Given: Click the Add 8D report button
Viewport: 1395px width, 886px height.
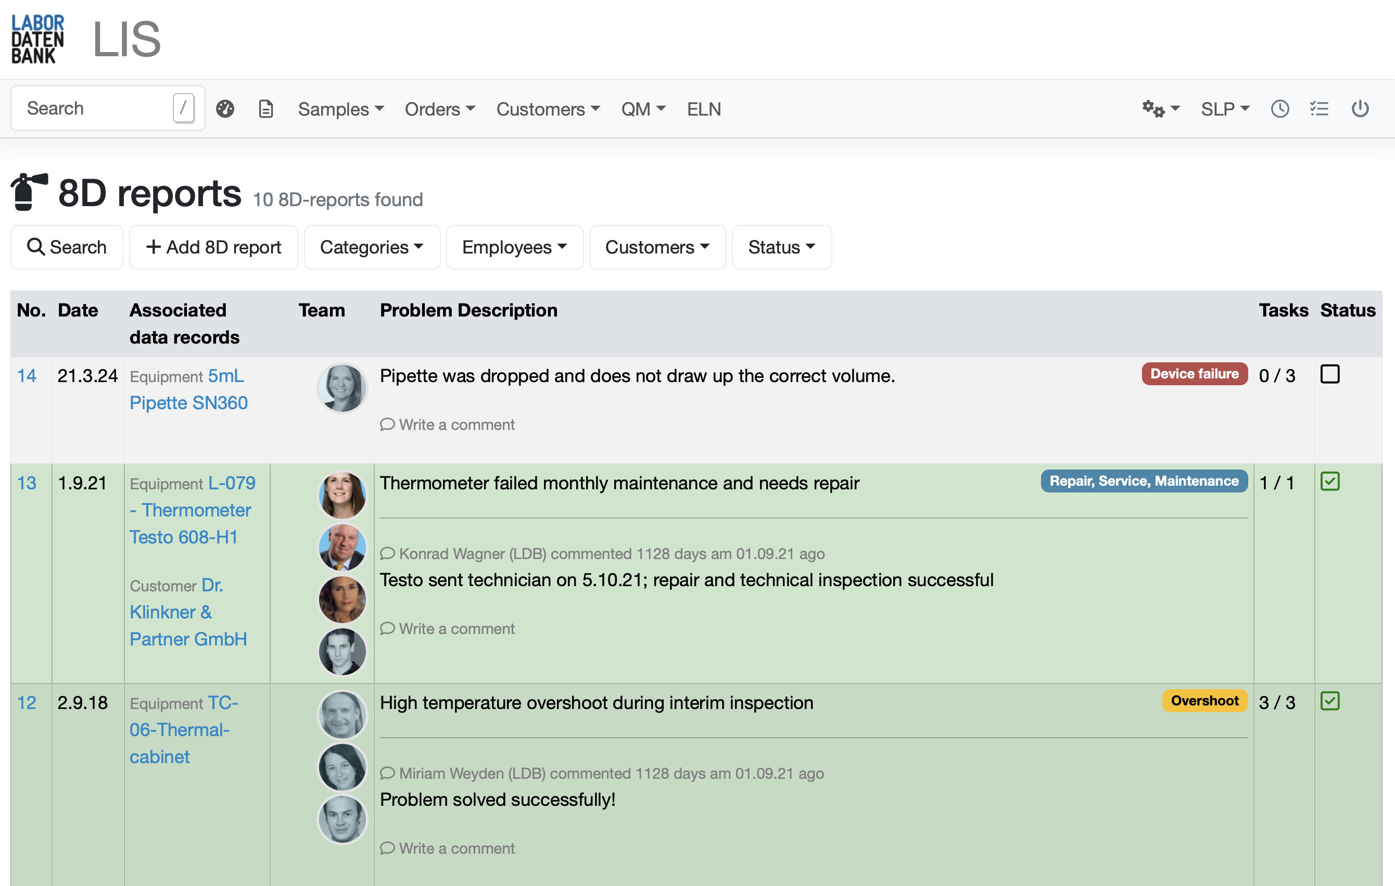Looking at the screenshot, I should coord(213,247).
